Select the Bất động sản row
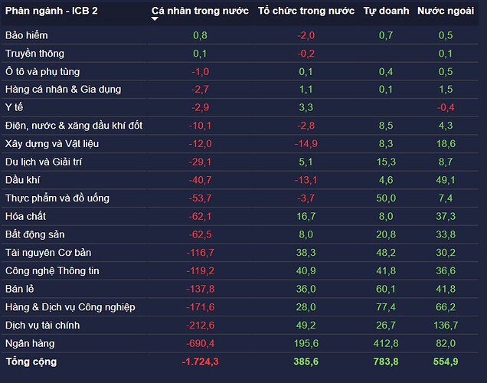Viewport: 487px width, 383px height. (37, 234)
